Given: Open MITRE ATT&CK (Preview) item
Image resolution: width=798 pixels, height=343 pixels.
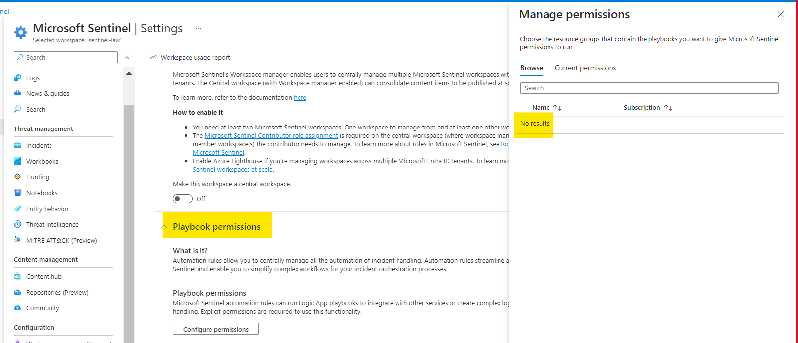Looking at the screenshot, I should [61, 241].
